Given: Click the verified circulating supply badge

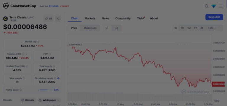Looking at the screenshot, I should coord(58,78).
